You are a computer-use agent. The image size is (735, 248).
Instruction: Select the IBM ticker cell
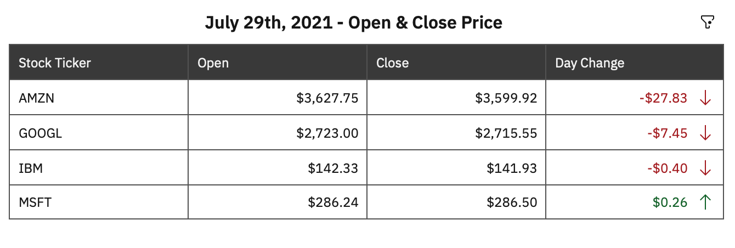[31, 168]
